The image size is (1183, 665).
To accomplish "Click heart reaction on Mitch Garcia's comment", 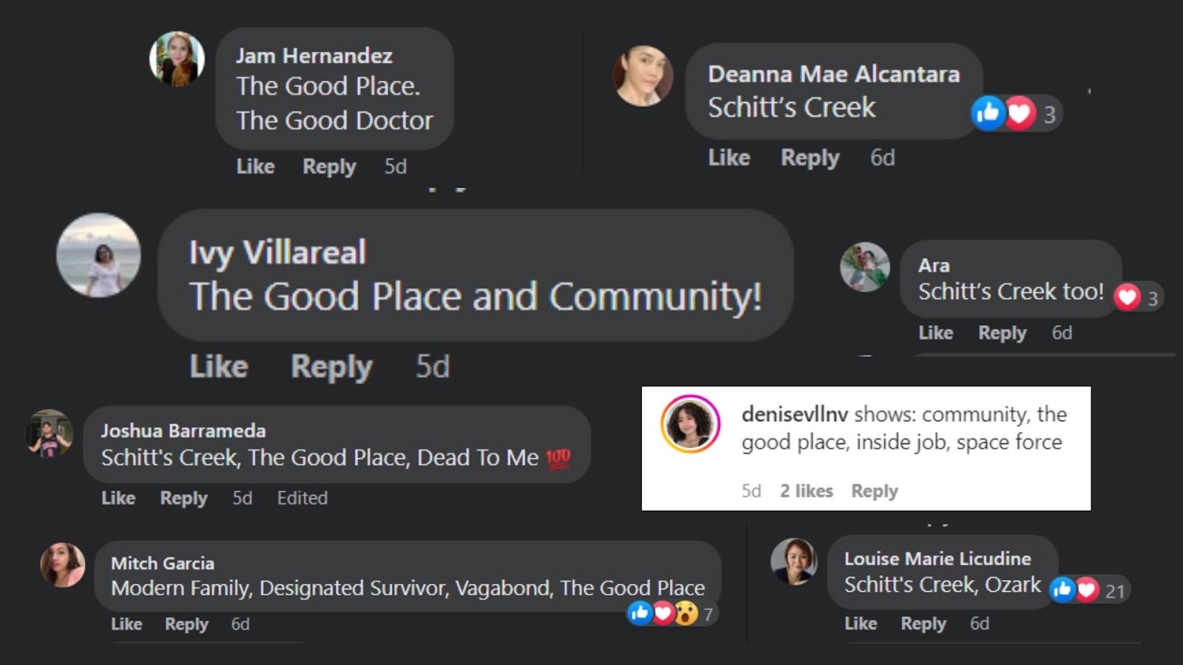I will [663, 613].
